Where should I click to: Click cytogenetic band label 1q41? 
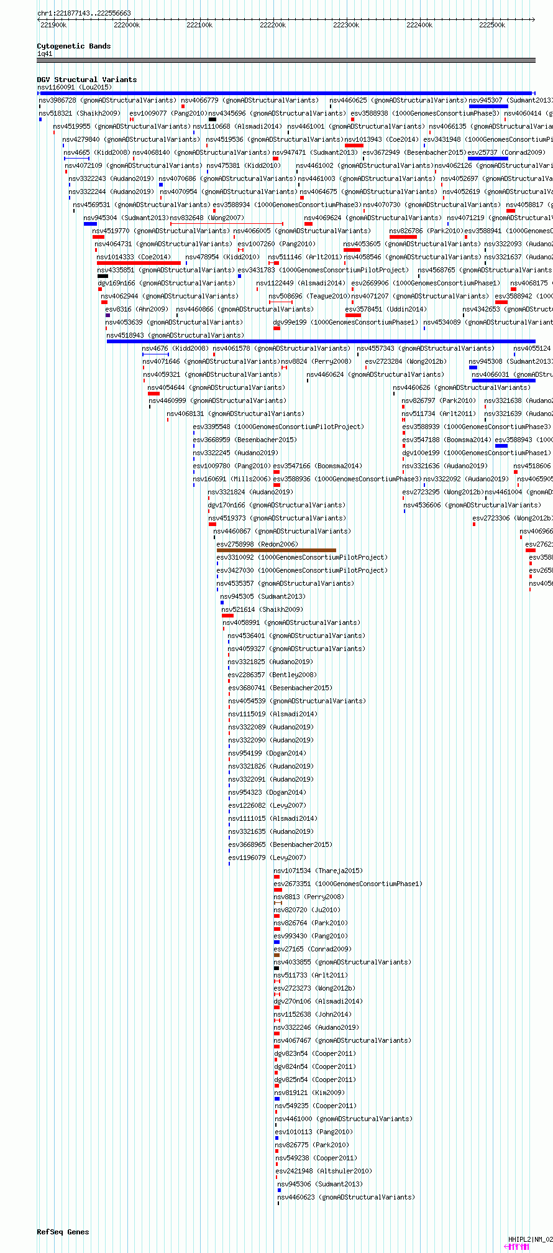point(45,53)
